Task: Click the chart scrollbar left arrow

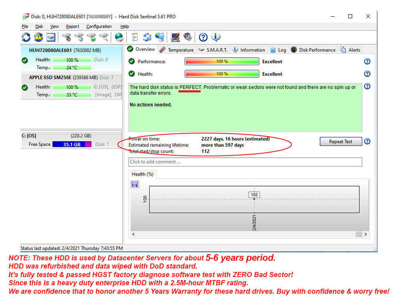Action: pos(133,234)
